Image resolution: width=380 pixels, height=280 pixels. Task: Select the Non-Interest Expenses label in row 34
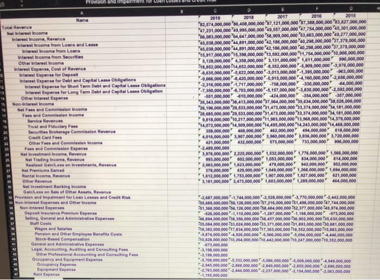(42, 208)
